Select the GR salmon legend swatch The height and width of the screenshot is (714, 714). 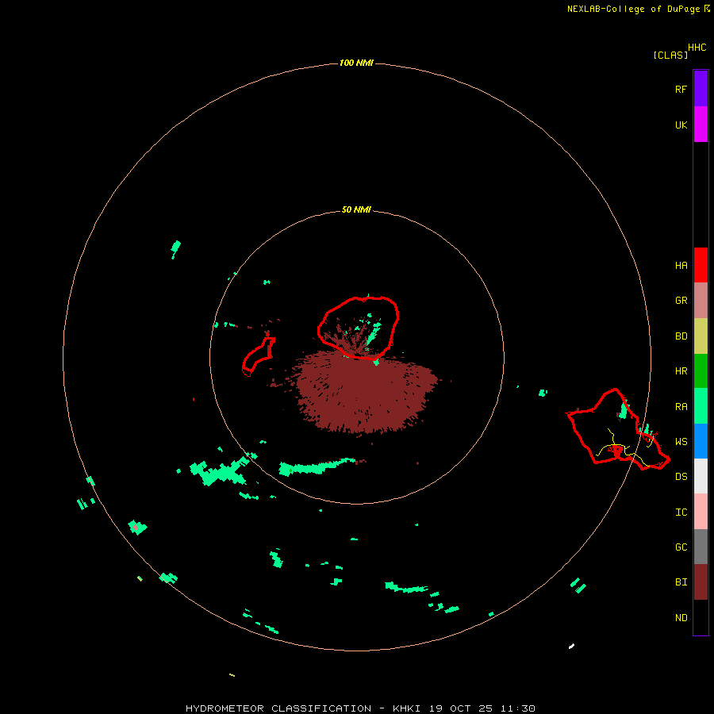(701, 301)
